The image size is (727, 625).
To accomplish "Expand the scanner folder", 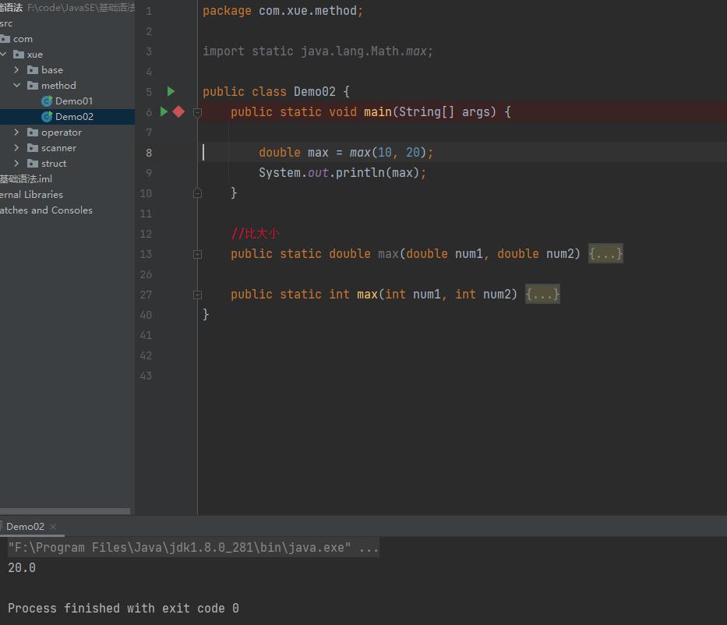I will coord(16,147).
